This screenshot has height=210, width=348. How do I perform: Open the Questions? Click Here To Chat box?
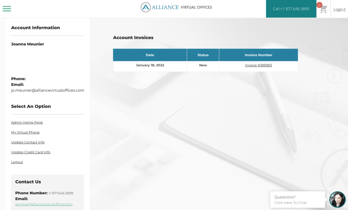297,199
